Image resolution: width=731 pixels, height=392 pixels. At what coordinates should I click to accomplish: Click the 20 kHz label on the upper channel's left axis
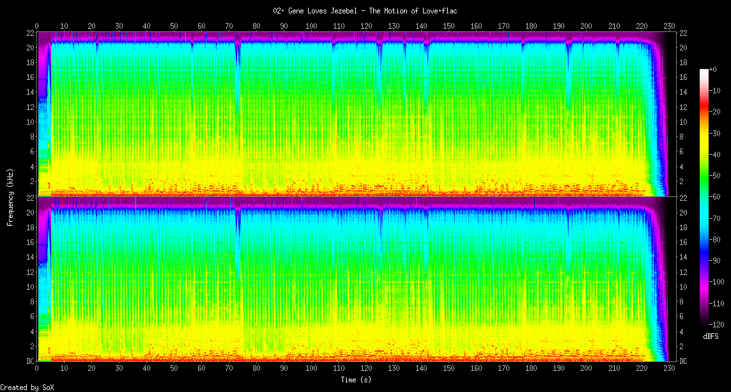pos(29,48)
